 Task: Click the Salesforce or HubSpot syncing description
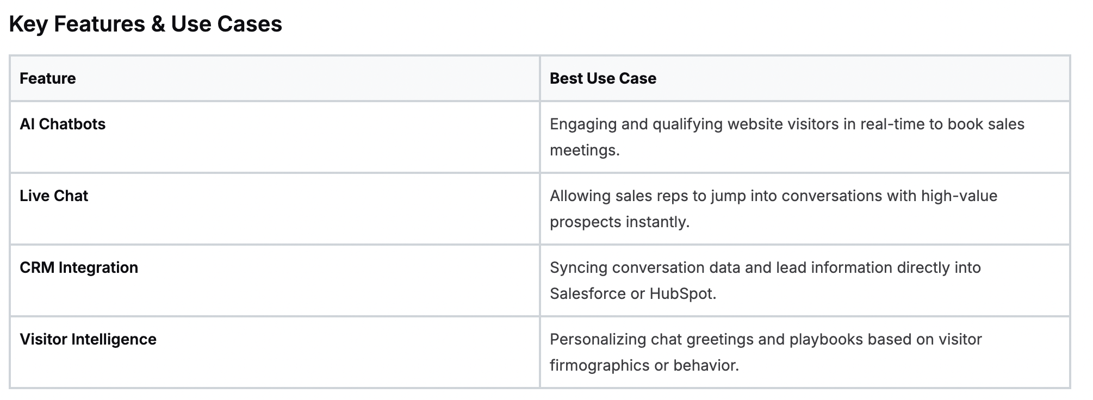click(x=765, y=280)
